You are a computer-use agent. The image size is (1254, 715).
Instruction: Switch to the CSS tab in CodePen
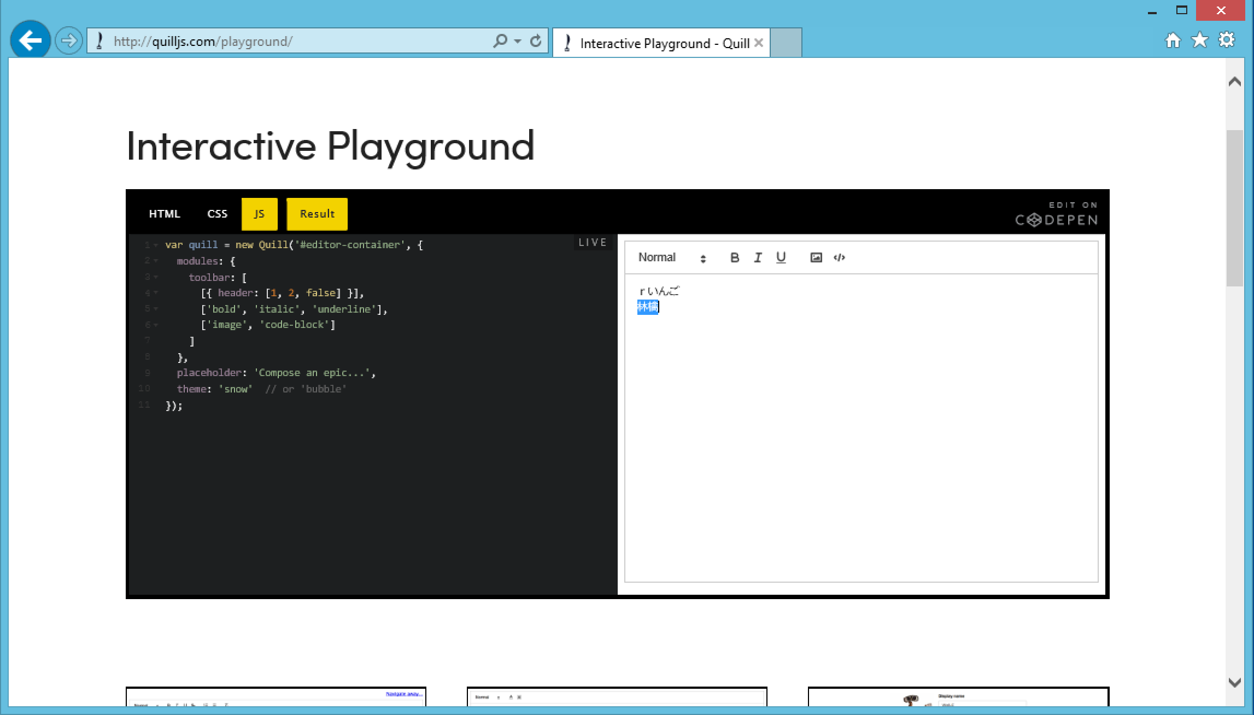[x=217, y=214]
